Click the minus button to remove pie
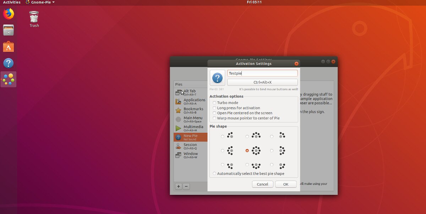Viewport: 426px width, 214px height. (x=186, y=186)
